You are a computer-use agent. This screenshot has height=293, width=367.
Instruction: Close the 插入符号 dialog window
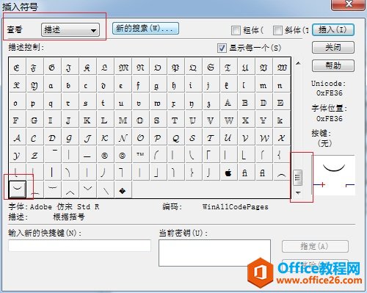click(349, 4)
